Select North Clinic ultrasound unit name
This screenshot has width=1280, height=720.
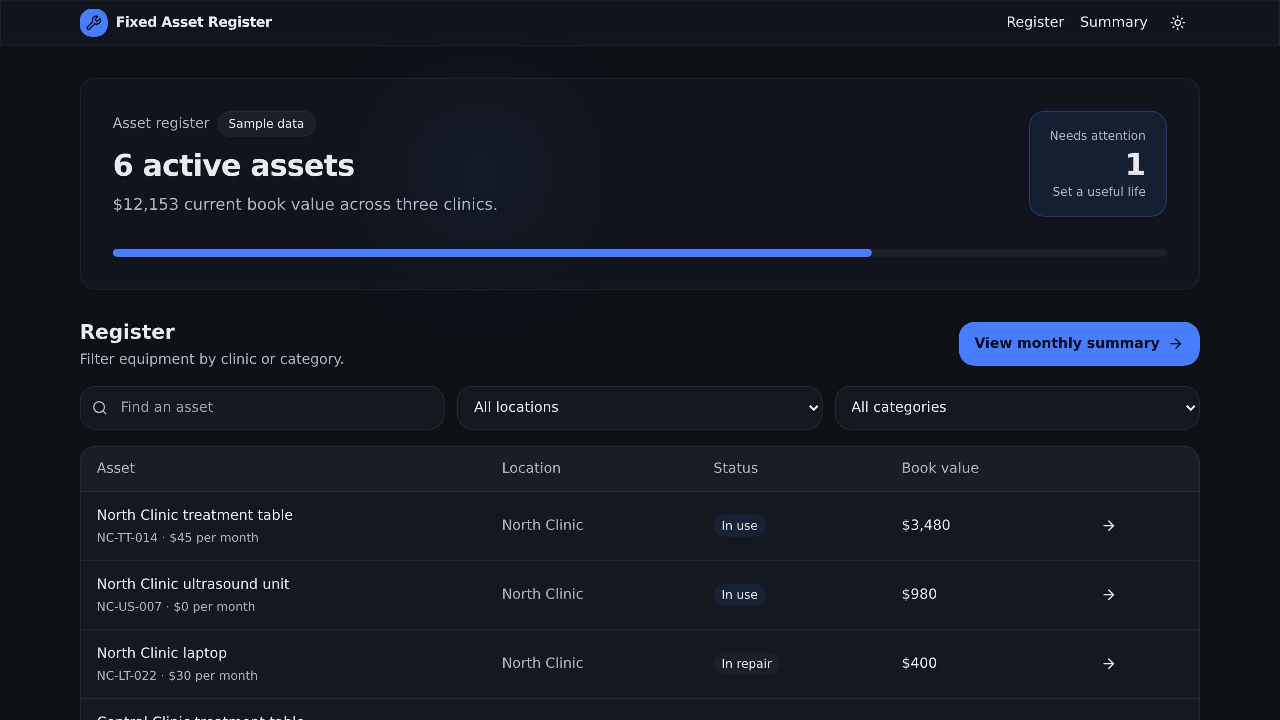[x=193, y=584]
